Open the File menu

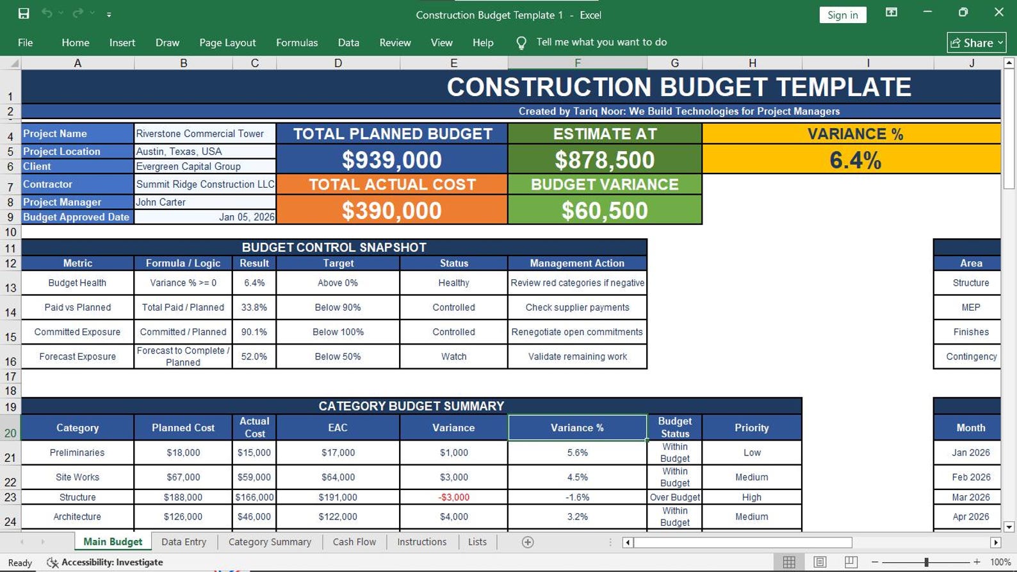[26, 42]
